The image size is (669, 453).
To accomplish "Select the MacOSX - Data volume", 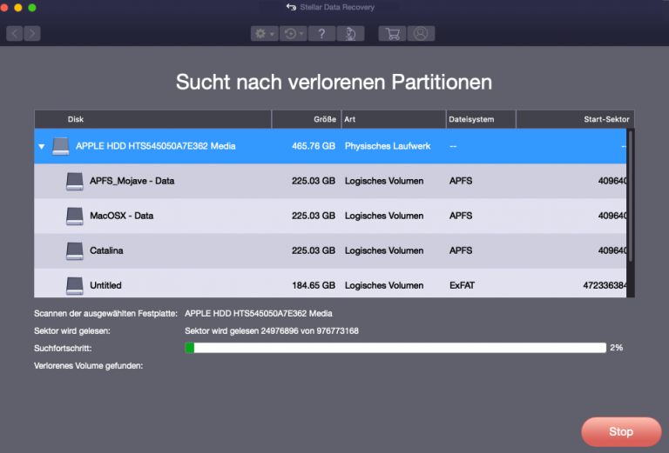I will (x=330, y=216).
